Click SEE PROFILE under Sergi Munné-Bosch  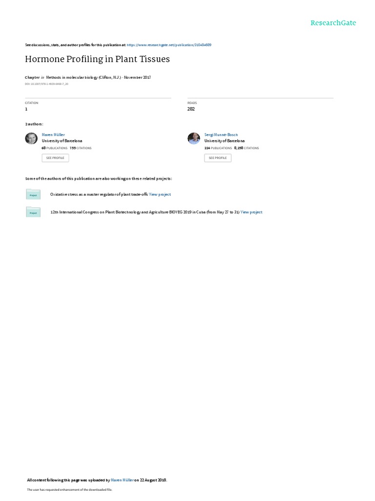pos(218,158)
